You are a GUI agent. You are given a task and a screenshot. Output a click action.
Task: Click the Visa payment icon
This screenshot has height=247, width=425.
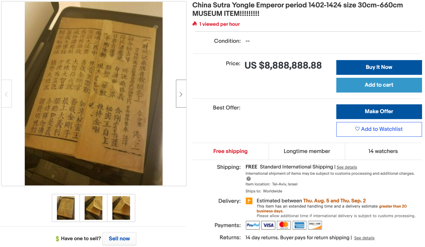coord(268,225)
